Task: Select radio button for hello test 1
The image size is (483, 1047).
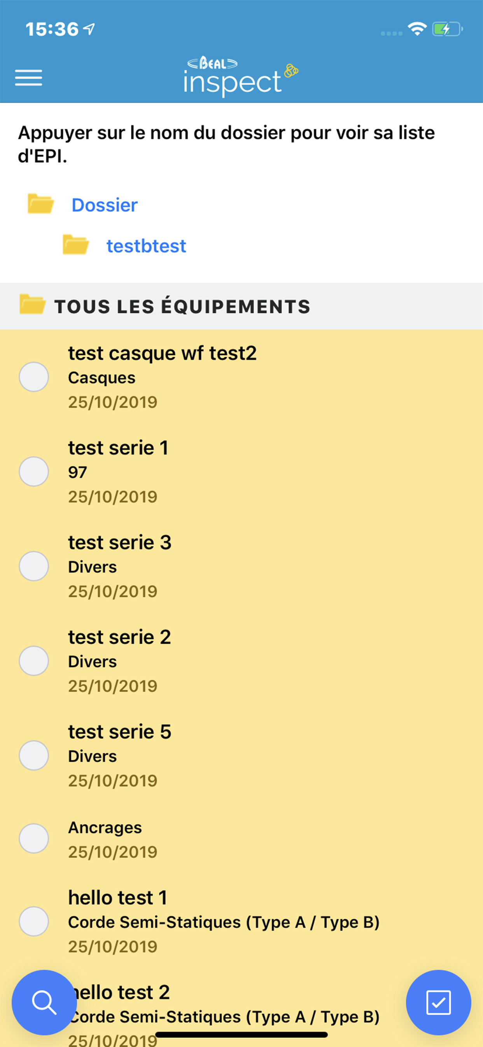Action: [34, 922]
